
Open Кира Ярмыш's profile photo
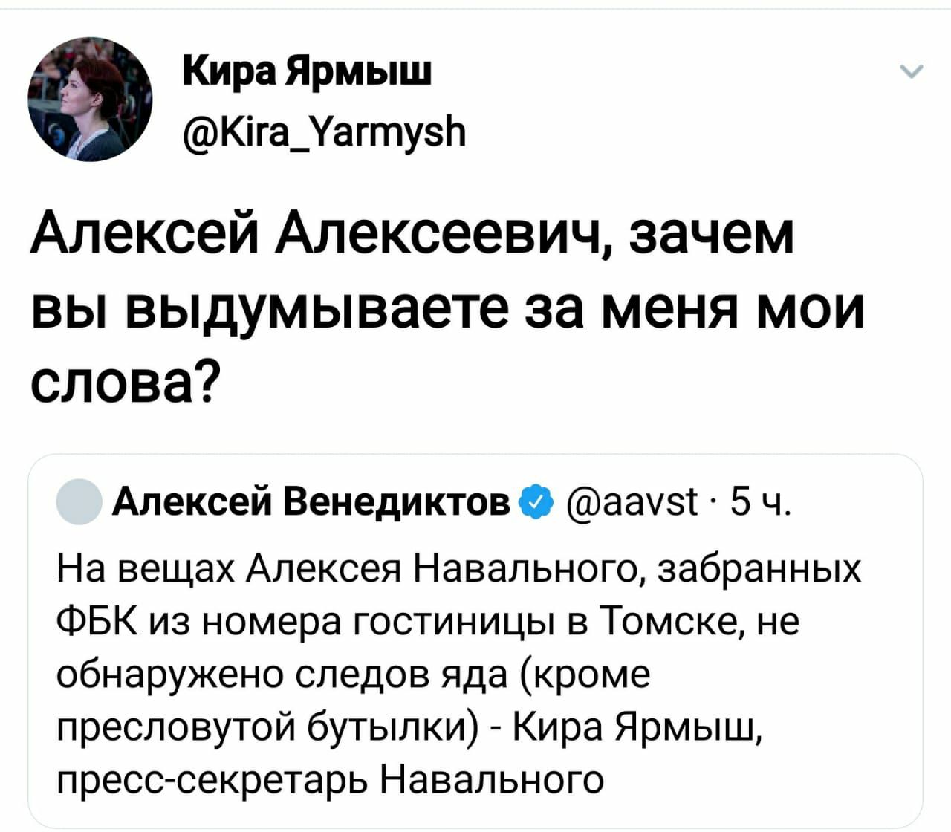click(89, 99)
